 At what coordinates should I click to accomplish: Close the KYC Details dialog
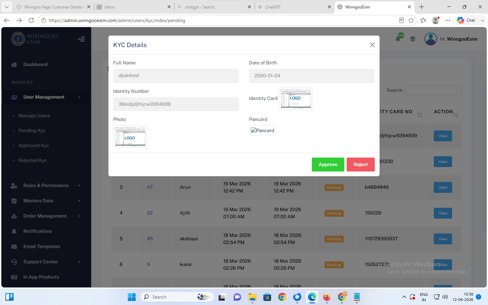pyautogui.click(x=372, y=45)
